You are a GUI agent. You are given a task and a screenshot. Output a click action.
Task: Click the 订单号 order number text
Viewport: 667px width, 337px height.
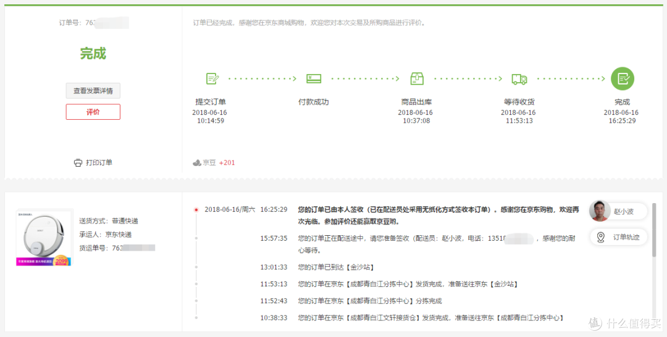pos(94,22)
